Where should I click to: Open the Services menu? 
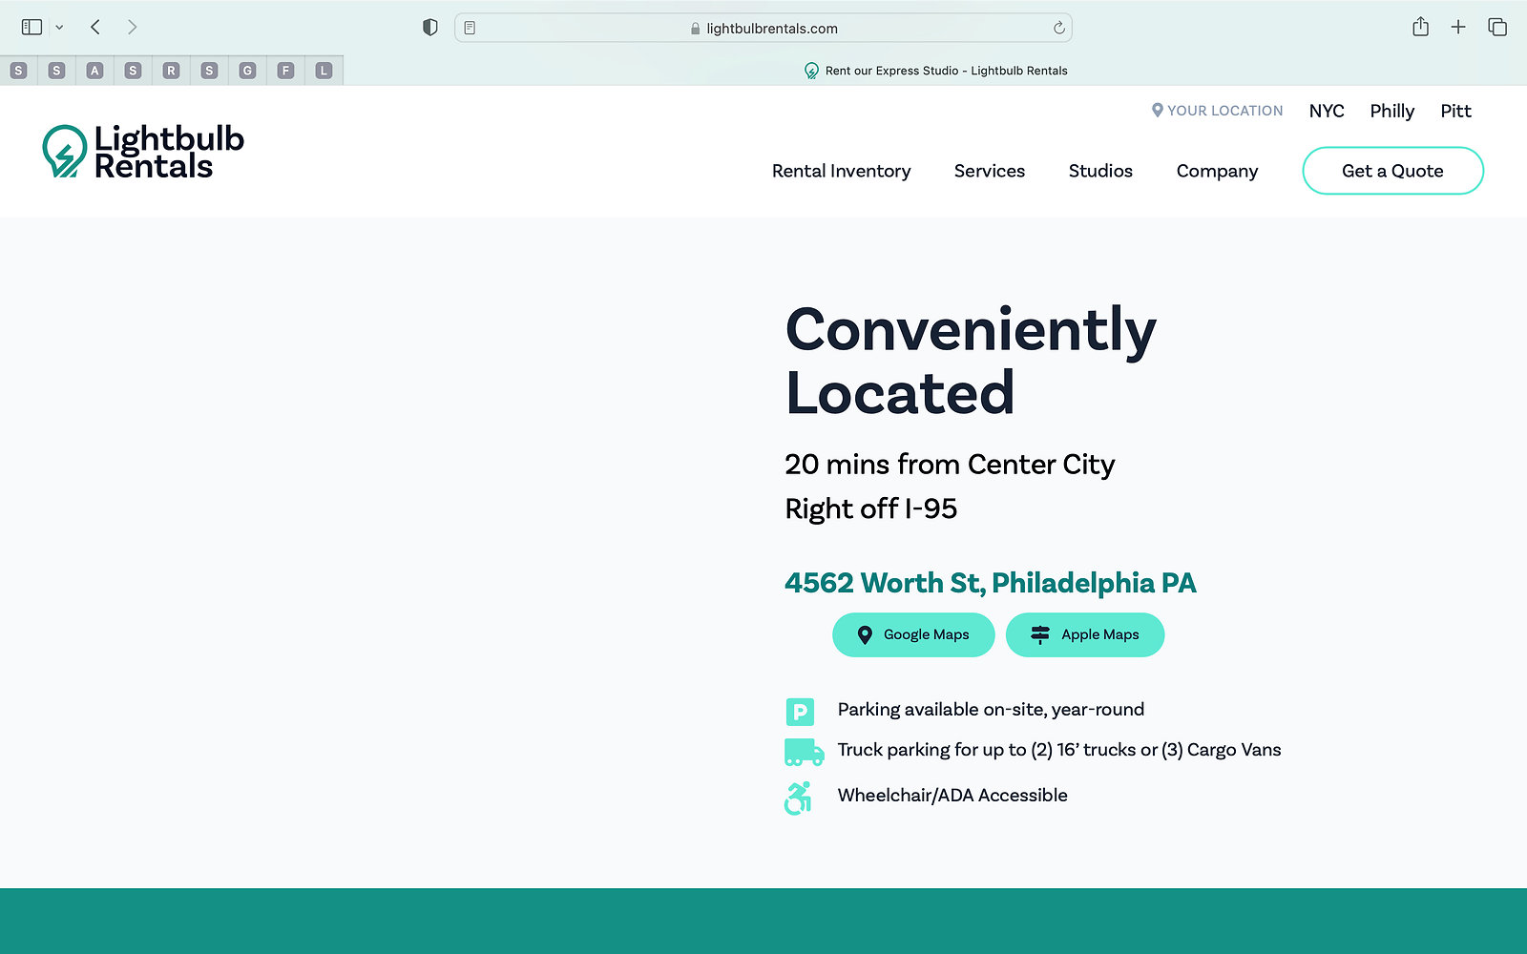(x=989, y=171)
